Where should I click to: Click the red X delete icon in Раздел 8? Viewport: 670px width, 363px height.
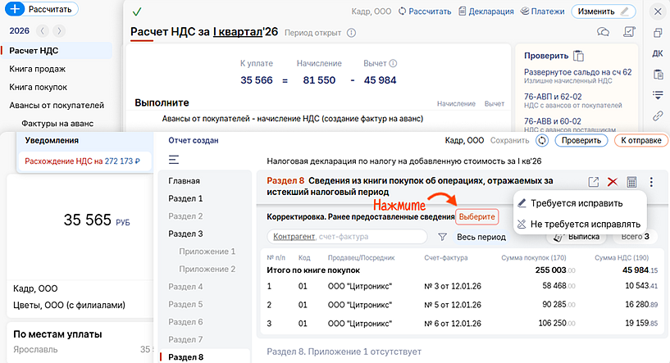[612, 182]
